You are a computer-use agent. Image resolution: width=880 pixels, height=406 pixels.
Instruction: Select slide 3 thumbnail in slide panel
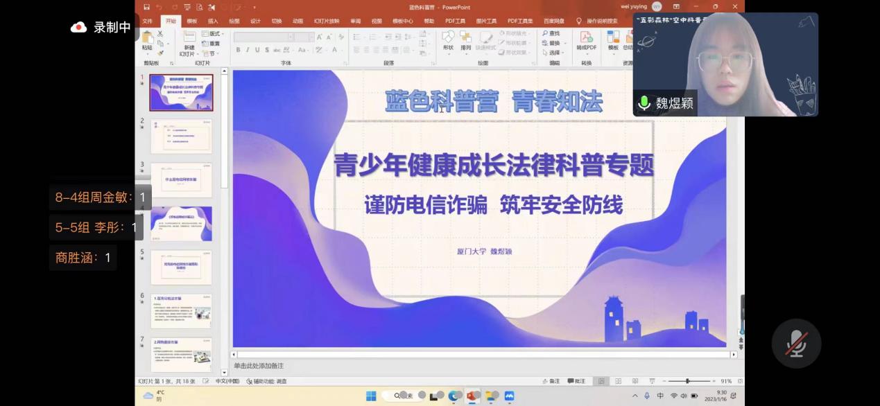coord(181,180)
